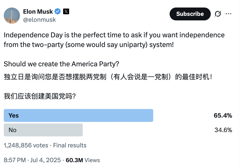Click the 60.3M Views counter
Image resolution: width=243 pixels, height=167 pixels.
[x=83, y=160]
